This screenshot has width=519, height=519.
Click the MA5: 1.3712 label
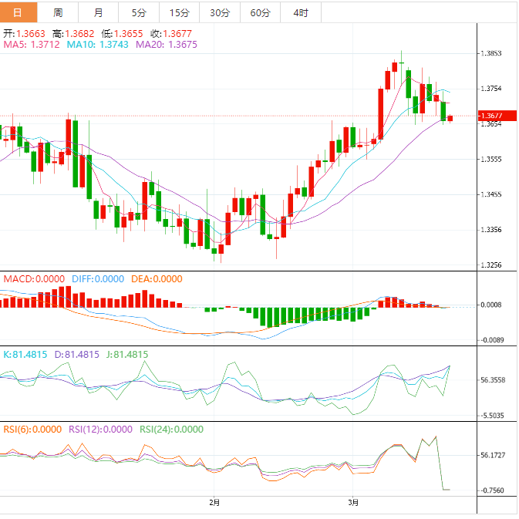(32, 45)
